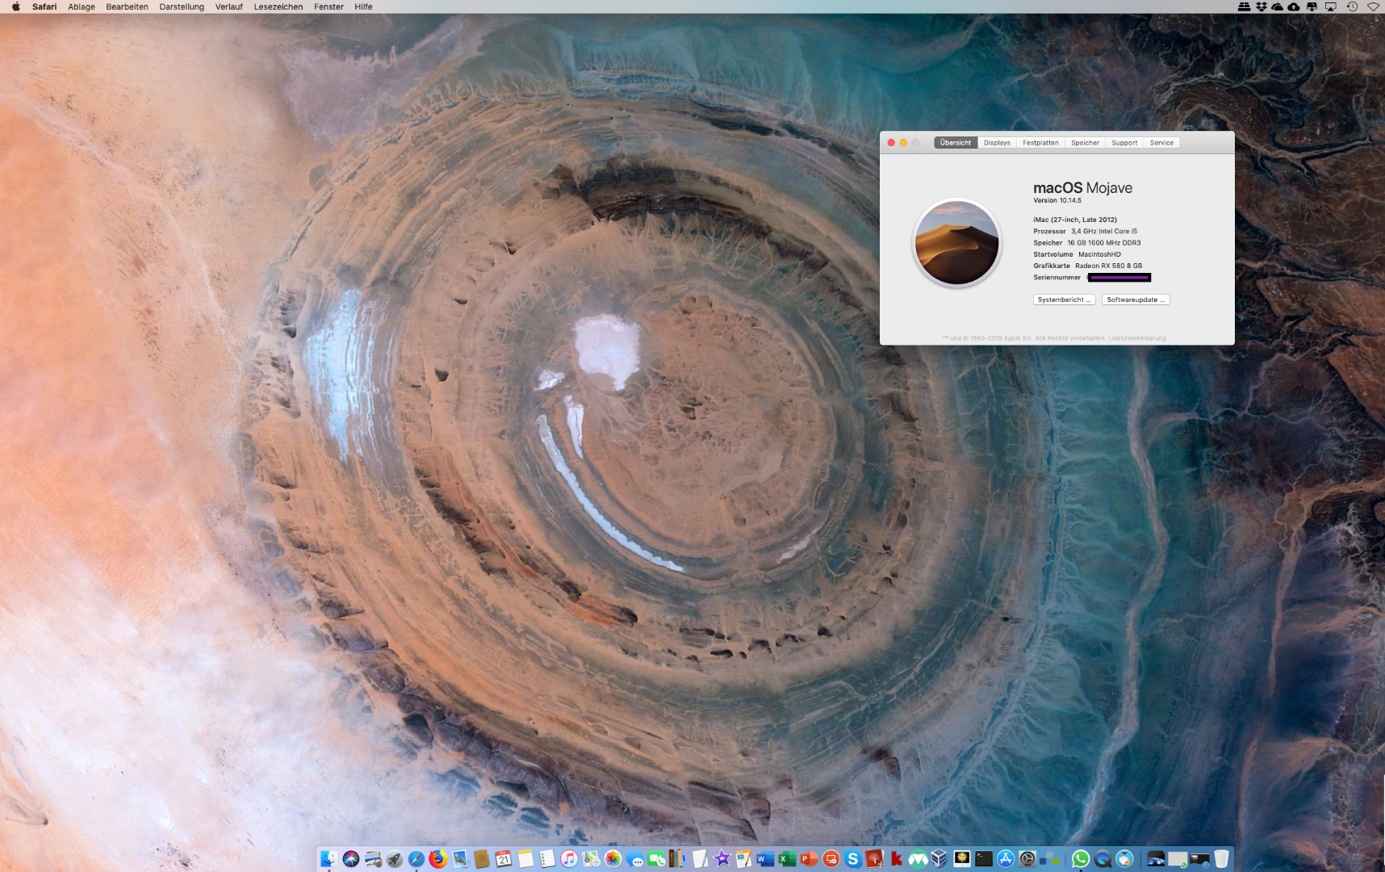Open the Lesezeichen menu
Screen dimensions: 1385x872
pyautogui.click(x=278, y=6)
